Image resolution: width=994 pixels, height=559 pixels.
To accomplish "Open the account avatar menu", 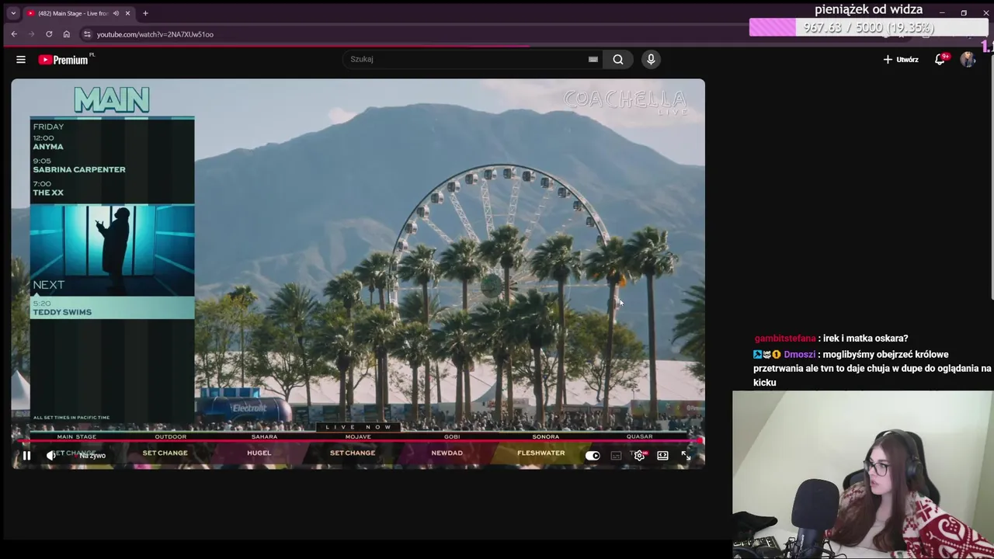I will (968, 60).
